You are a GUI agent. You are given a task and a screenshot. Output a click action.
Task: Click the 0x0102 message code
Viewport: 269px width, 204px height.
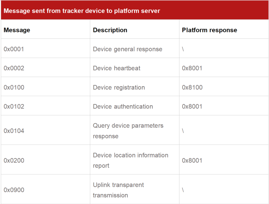pos(14,107)
